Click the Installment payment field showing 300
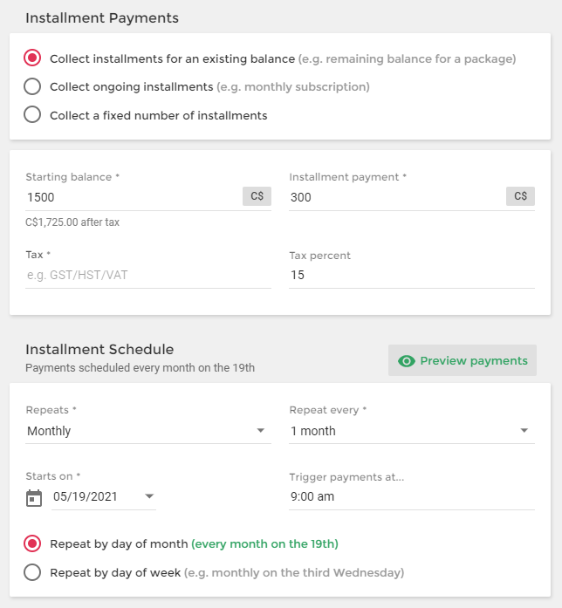562x608 pixels. [x=397, y=197]
